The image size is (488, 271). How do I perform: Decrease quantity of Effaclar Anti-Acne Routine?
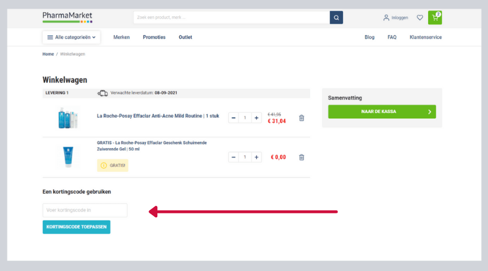233,118
